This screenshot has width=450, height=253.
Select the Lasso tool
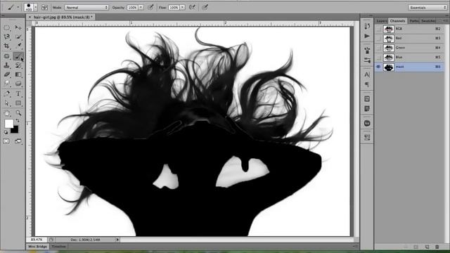point(6,37)
